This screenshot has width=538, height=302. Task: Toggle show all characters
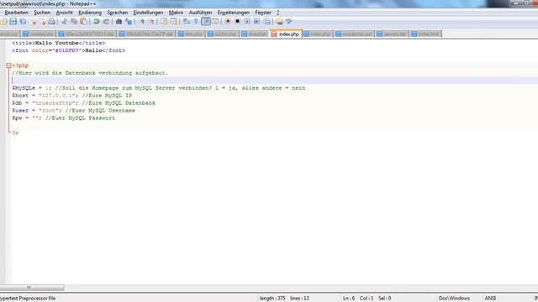pyautogui.click(x=196, y=22)
